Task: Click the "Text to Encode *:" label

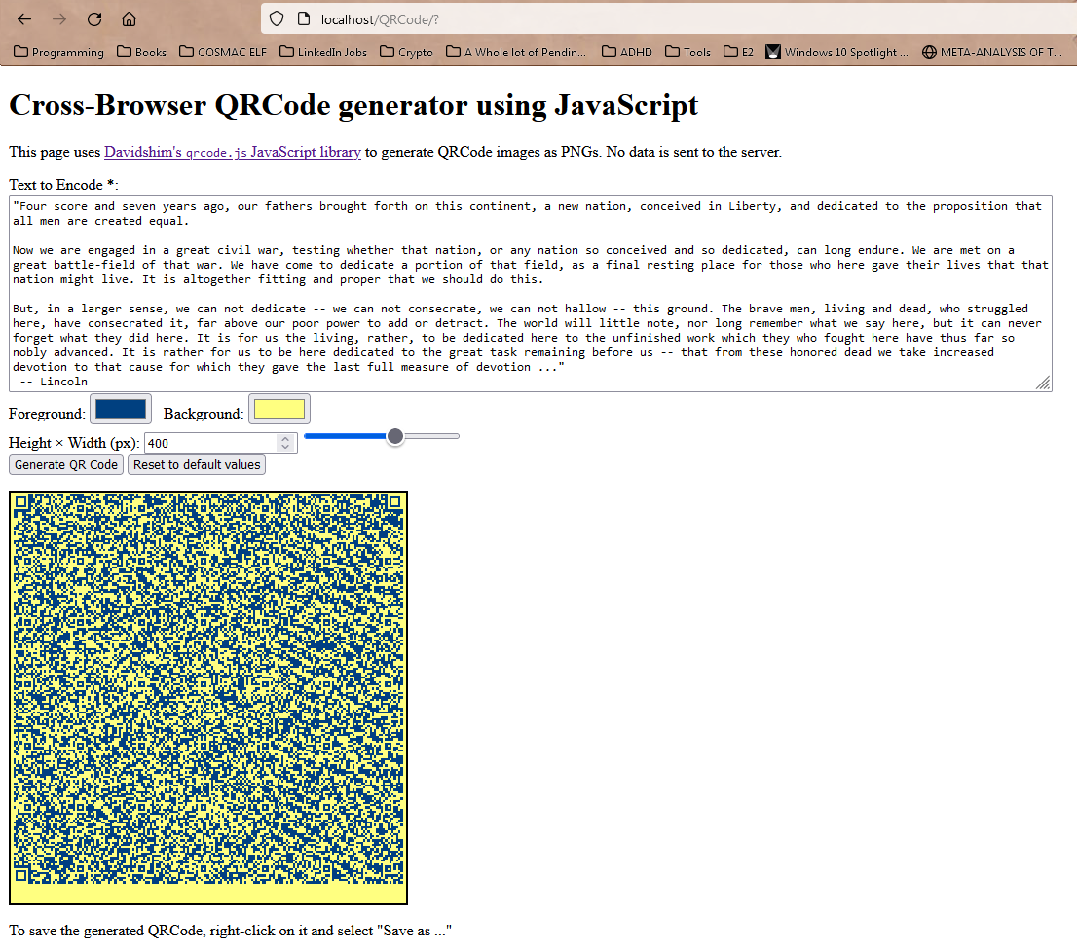Action: tap(64, 185)
